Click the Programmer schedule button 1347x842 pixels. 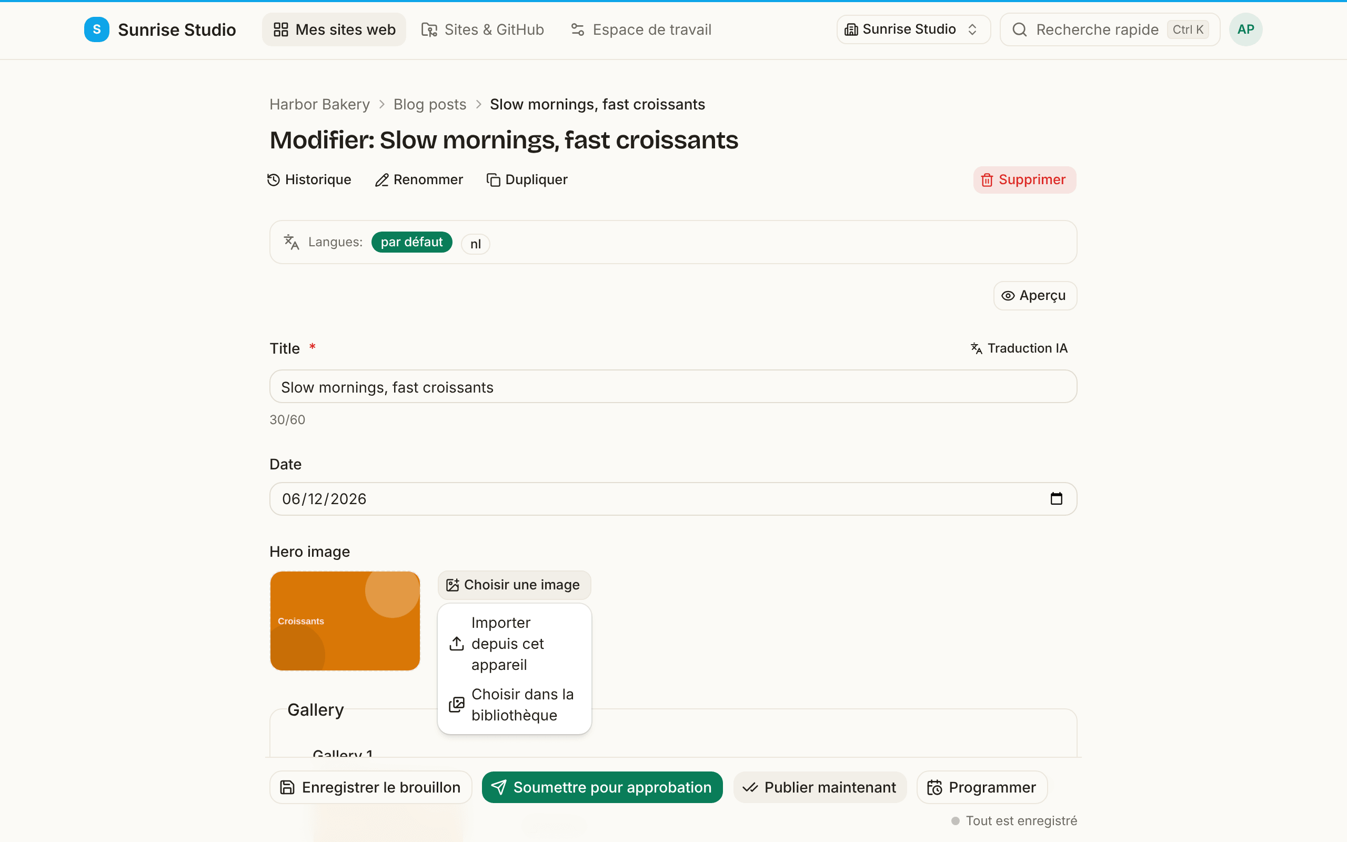[x=982, y=787]
